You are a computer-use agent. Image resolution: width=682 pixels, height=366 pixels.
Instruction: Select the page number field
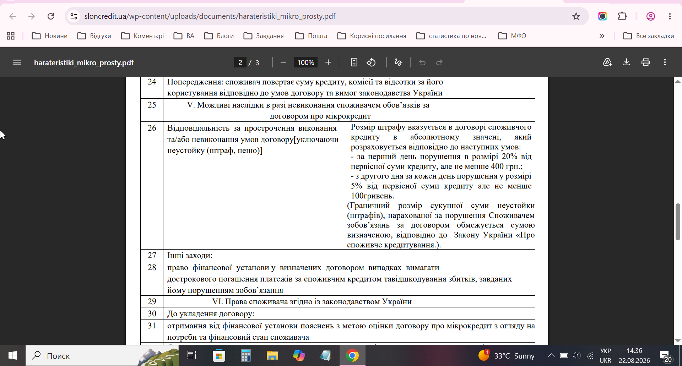[x=240, y=62]
